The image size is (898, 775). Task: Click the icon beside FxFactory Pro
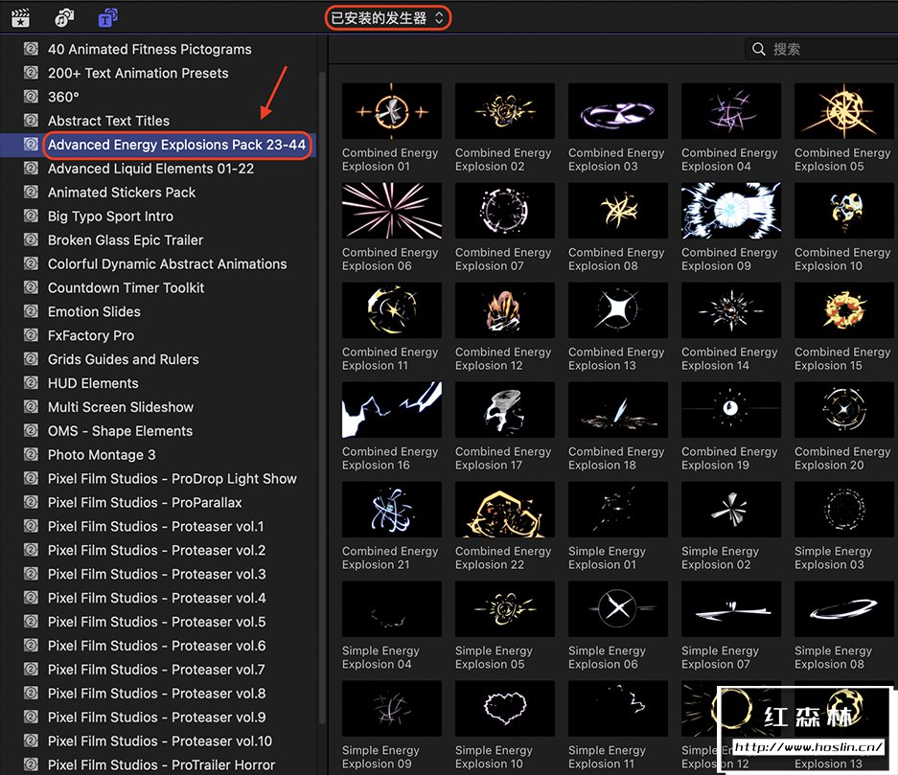click(31, 335)
